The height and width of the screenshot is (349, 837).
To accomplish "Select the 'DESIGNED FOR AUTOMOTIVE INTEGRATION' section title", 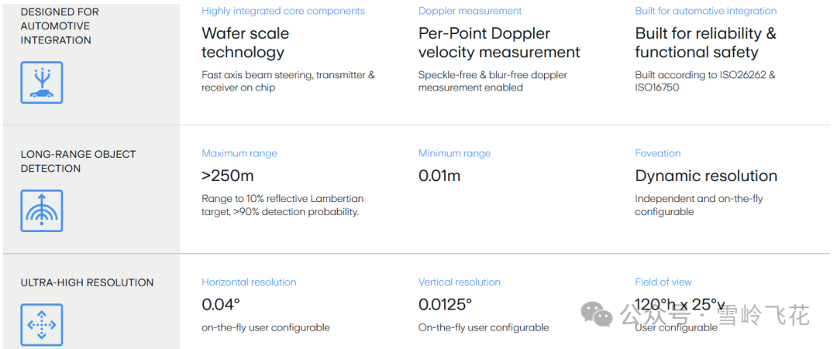I will pos(60,26).
